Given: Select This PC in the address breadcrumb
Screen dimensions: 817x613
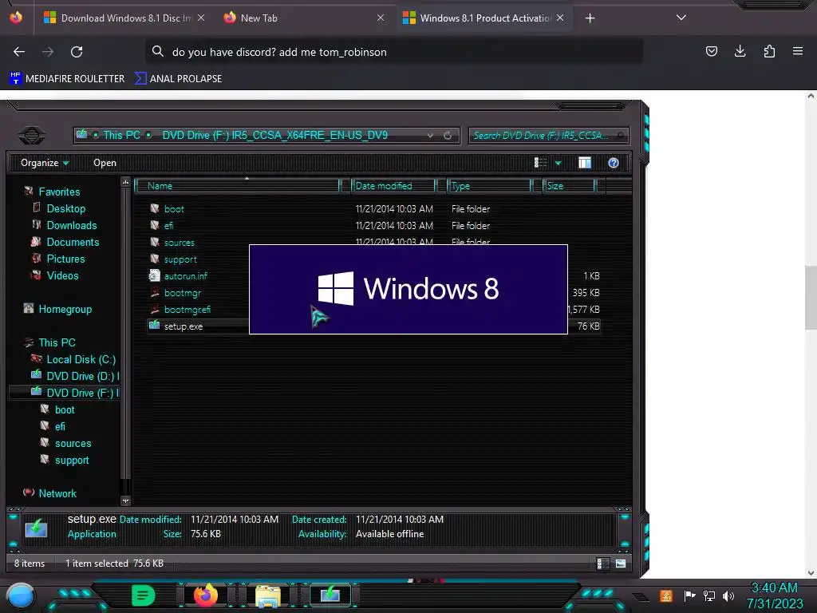Looking at the screenshot, I should pyautogui.click(x=121, y=135).
